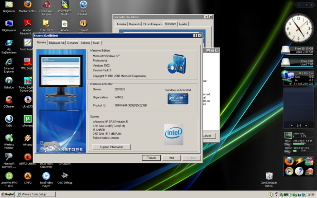The width and height of the screenshot is (317, 198).
Task: Click the taskbar clock showing 16:54
Action: [311, 195]
